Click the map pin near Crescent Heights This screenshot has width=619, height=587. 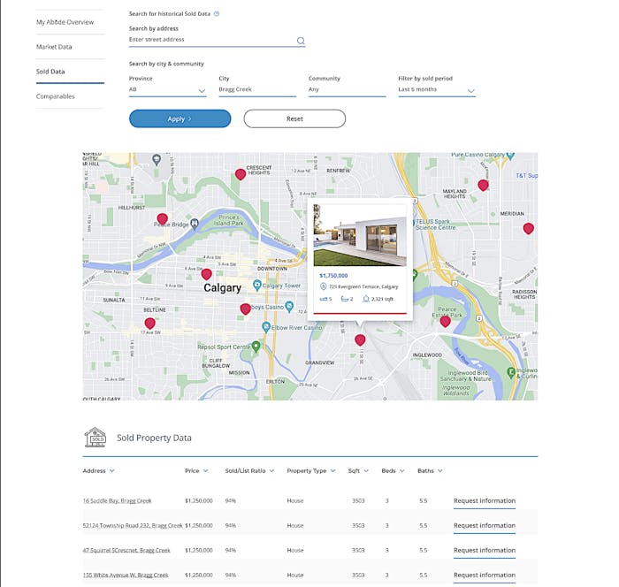[x=241, y=175]
